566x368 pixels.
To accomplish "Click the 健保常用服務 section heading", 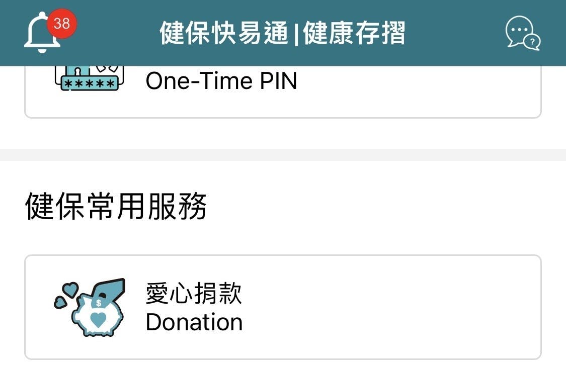I will (x=116, y=206).
